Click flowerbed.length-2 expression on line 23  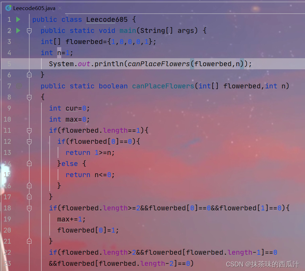coord(136,264)
